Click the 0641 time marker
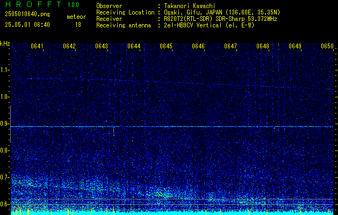Image resolution: width=338 pixels, height=215 pixels. tap(37, 46)
